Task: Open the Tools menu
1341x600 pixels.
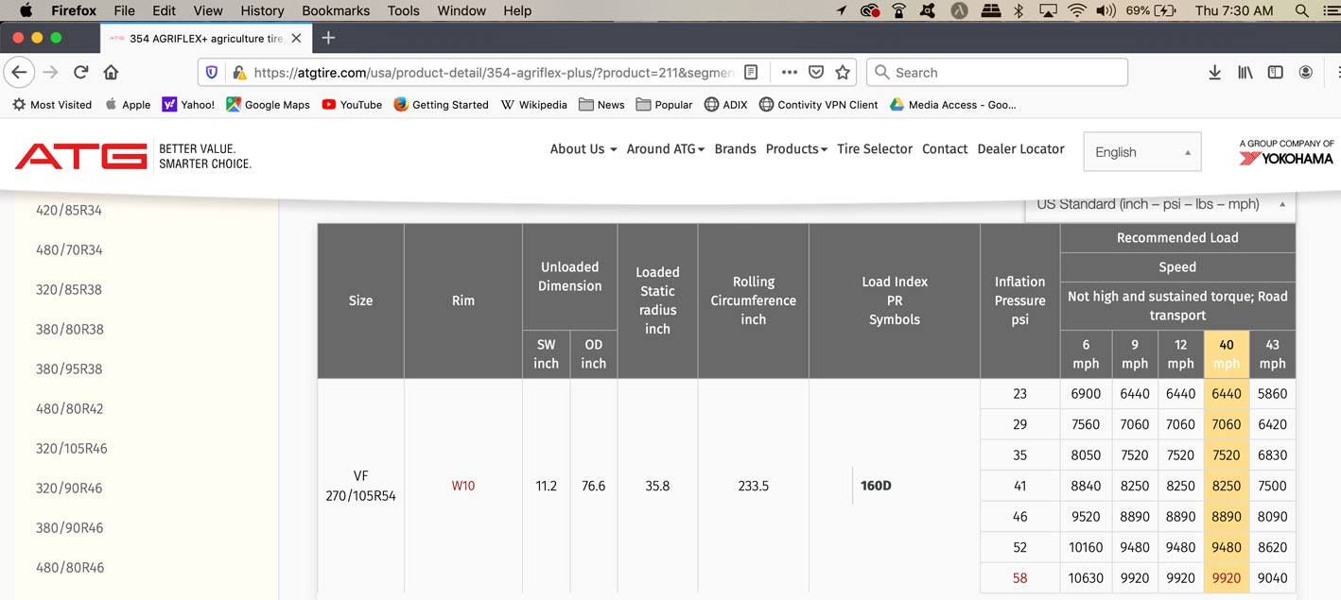Action: (x=403, y=10)
